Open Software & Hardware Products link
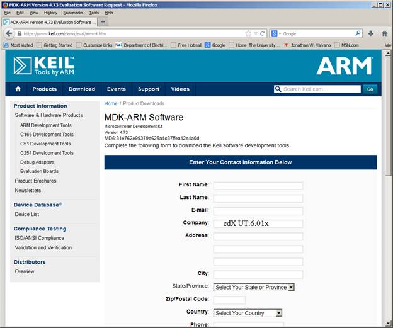393x328 pixels. click(x=49, y=115)
